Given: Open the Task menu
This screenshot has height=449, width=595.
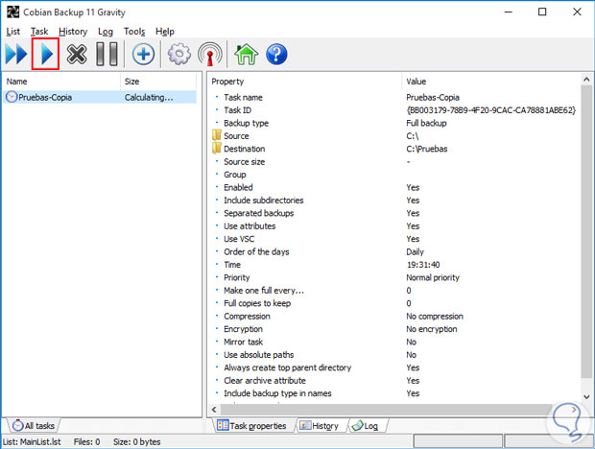Looking at the screenshot, I should [x=39, y=32].
